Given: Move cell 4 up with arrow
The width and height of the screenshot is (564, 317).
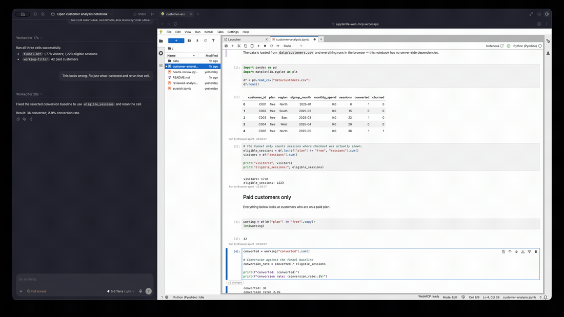Looking at the screenshot, I should coord(510,251).
